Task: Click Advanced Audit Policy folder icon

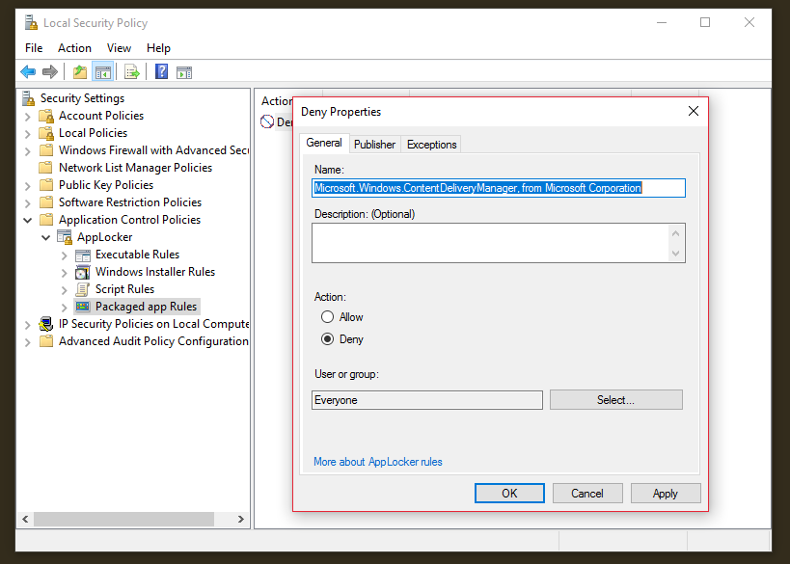Action: tap(46, 341)
